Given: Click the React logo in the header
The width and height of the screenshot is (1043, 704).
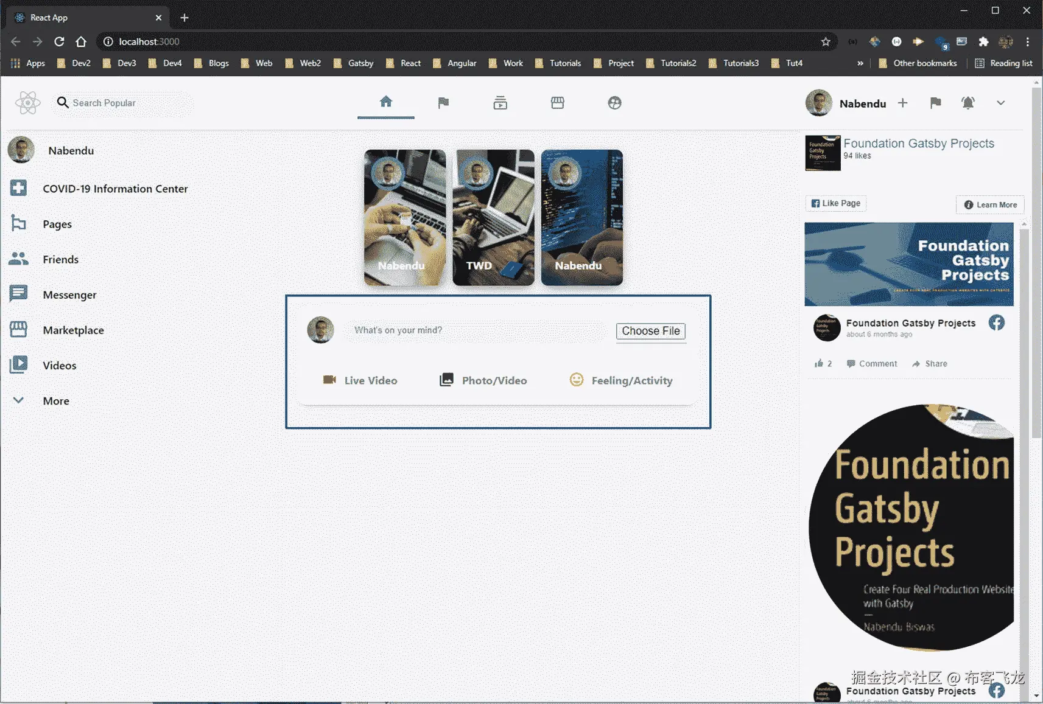Looking at the screenshot, I should [27, 103].
